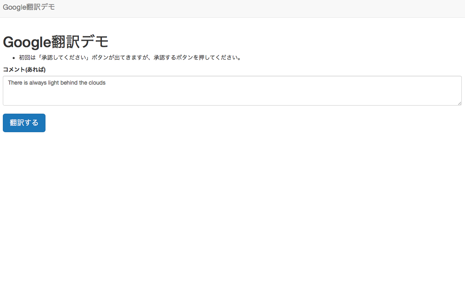Place cursor on the word "behind"
The width and height of the screenshot is (465, 295).
coord(69,83)
